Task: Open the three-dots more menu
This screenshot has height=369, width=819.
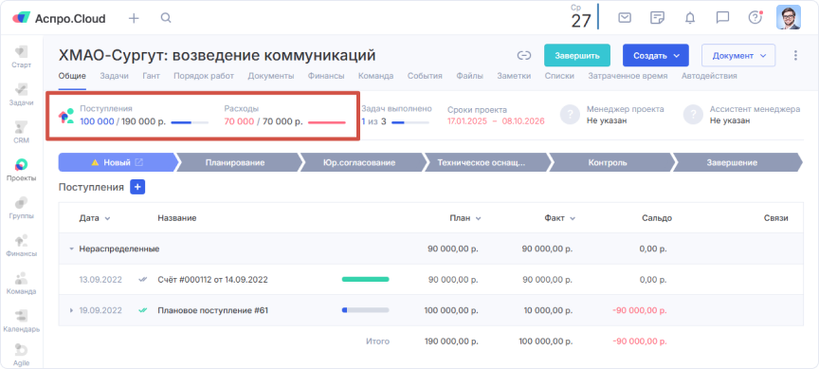Action: point(795,55)
